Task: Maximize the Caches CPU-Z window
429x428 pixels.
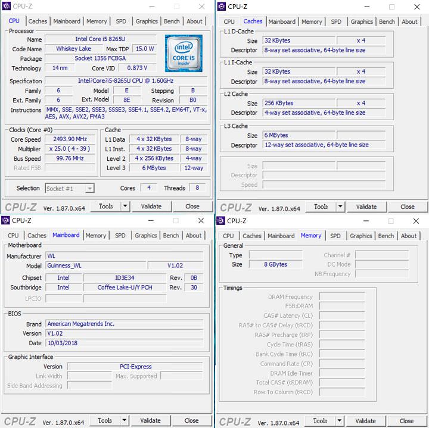Action: pos(391,7)
